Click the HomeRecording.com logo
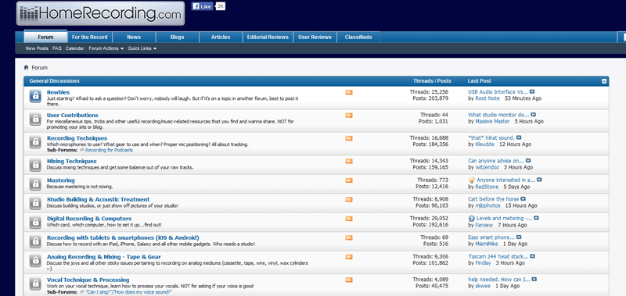This screenshot has height=296, width=626. coord(101,13)
